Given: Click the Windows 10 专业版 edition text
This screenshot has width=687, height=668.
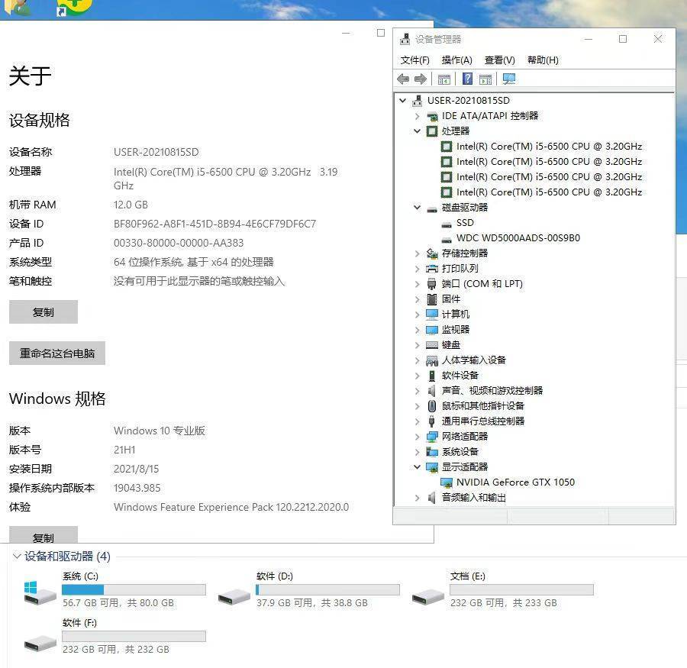Looking at the screenshot, I should click(160, 431).
